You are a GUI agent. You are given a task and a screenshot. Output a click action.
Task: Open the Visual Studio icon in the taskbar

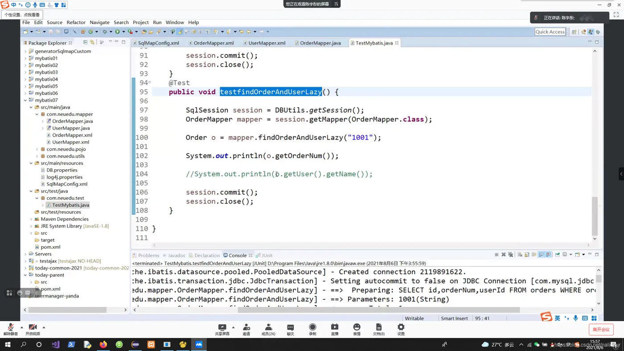(x=55, y=344)
